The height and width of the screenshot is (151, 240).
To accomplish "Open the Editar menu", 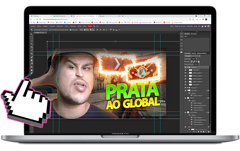I will pos(39,26).
